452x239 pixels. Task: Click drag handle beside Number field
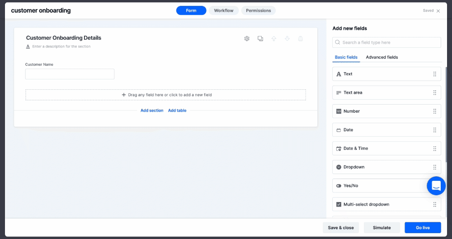tap(434, 111)
